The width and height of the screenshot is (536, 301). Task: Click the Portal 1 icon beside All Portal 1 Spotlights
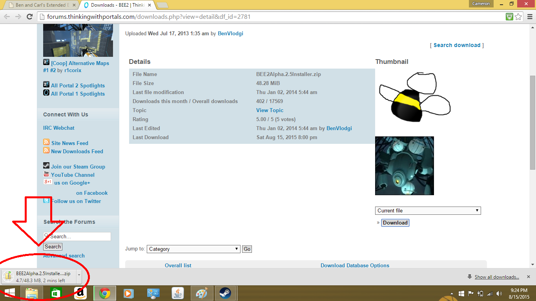point(46,93)
